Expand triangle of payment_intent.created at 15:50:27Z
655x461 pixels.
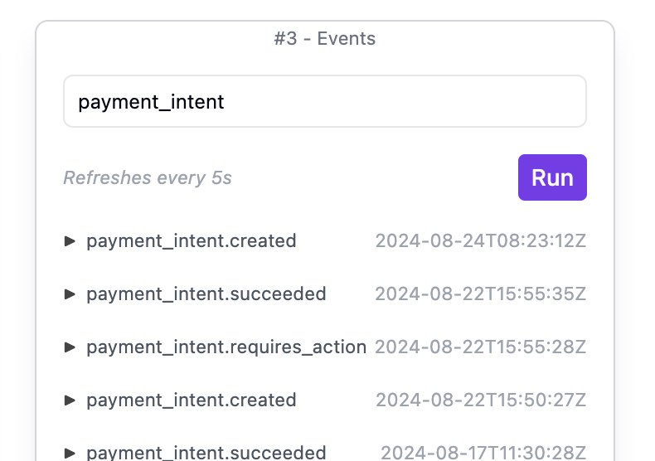(70, 400)
